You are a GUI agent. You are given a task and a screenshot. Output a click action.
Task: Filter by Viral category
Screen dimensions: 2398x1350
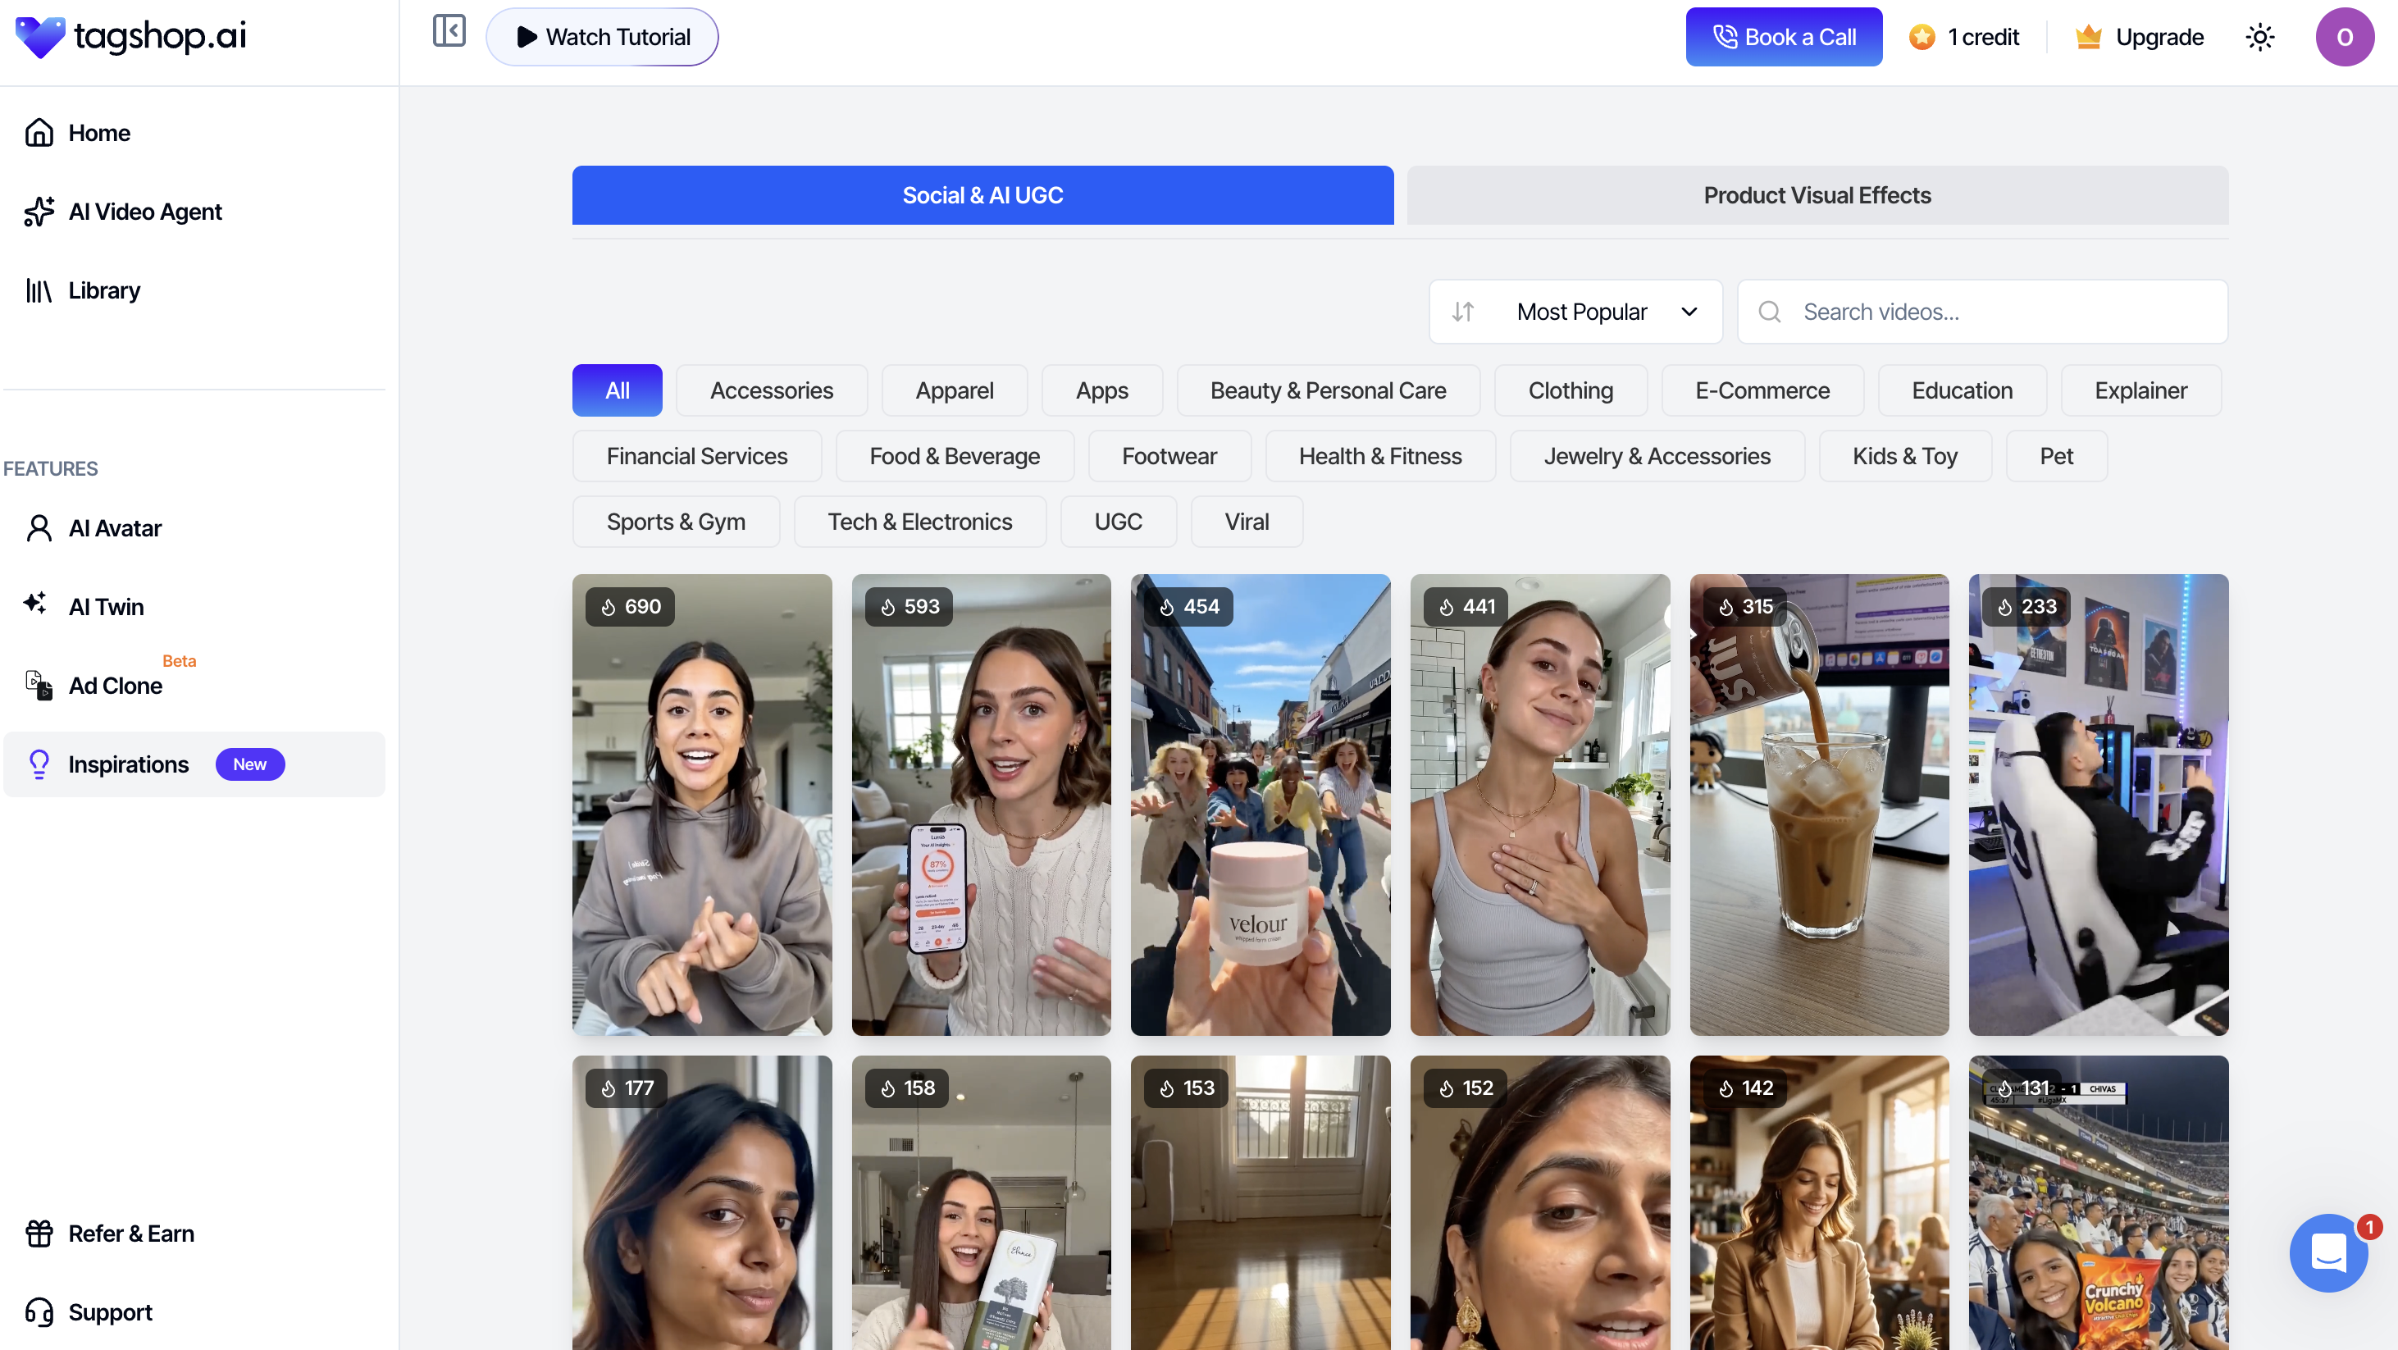(x=1247, y=522)
